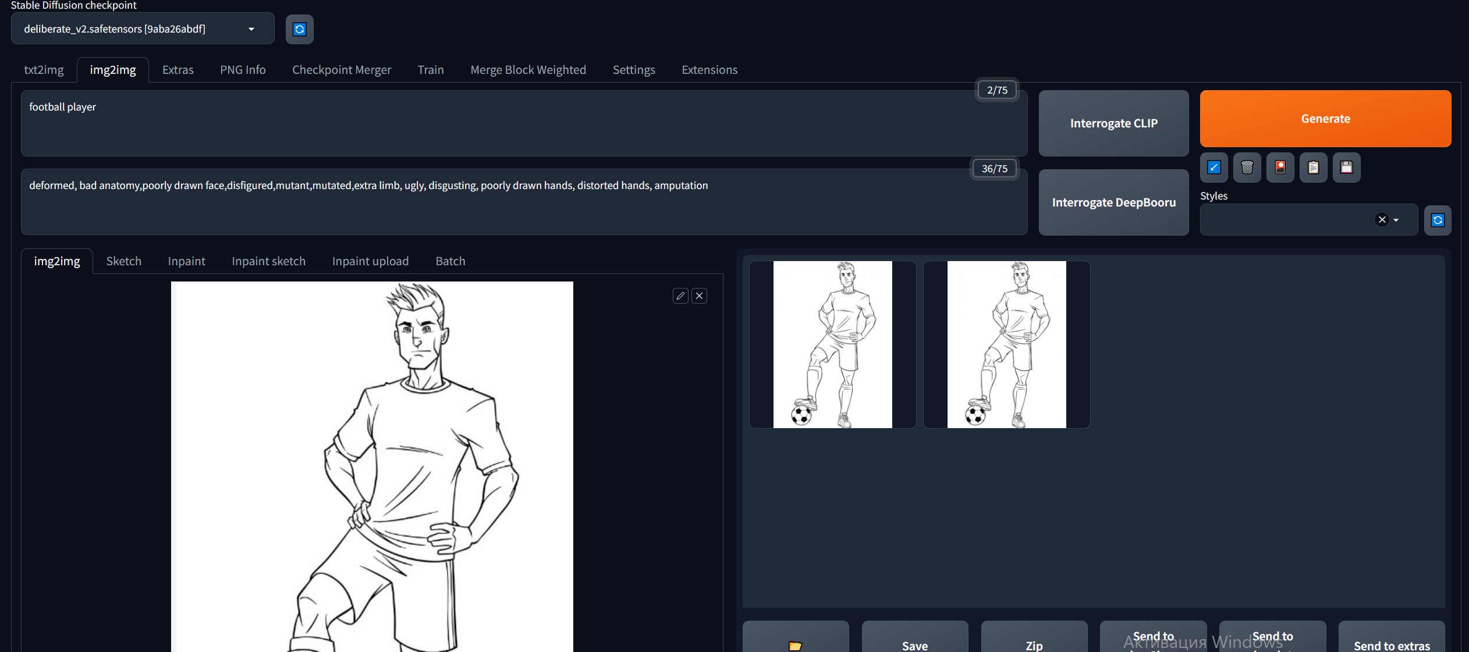Select the second generated output thumbnail
Image resolution: width=1469 pixels, height=652 pixels.
coord(1006,344)
